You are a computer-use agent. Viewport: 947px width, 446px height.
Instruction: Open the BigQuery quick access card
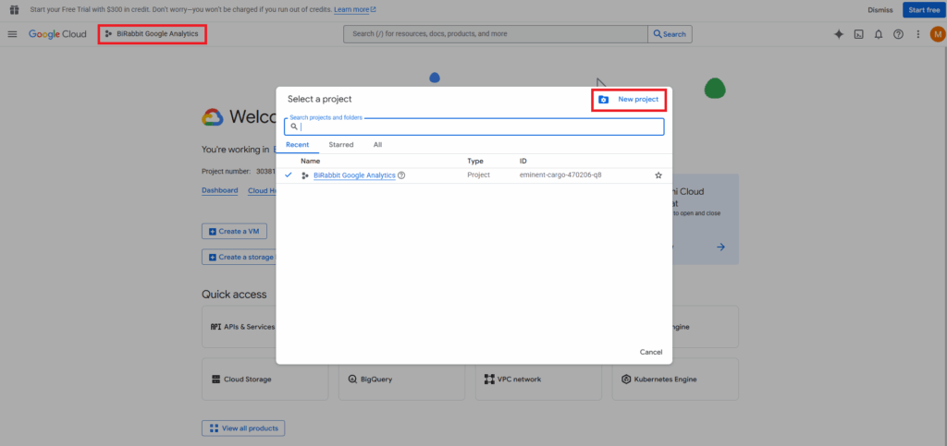(x=401, y=380)
